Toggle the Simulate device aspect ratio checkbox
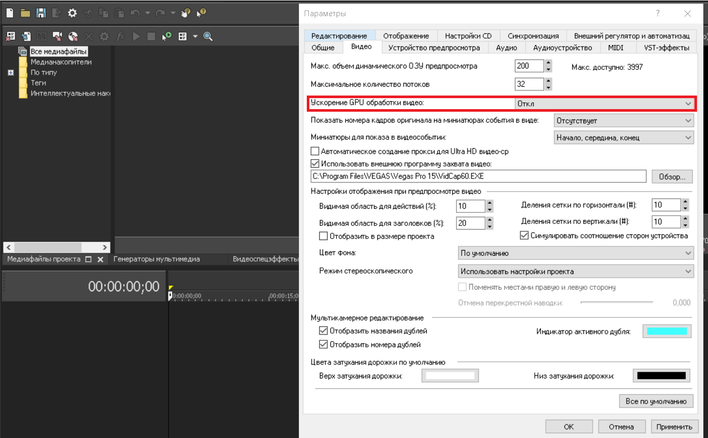This screenshot has height=438, width=708. click(x=524, y=235)
